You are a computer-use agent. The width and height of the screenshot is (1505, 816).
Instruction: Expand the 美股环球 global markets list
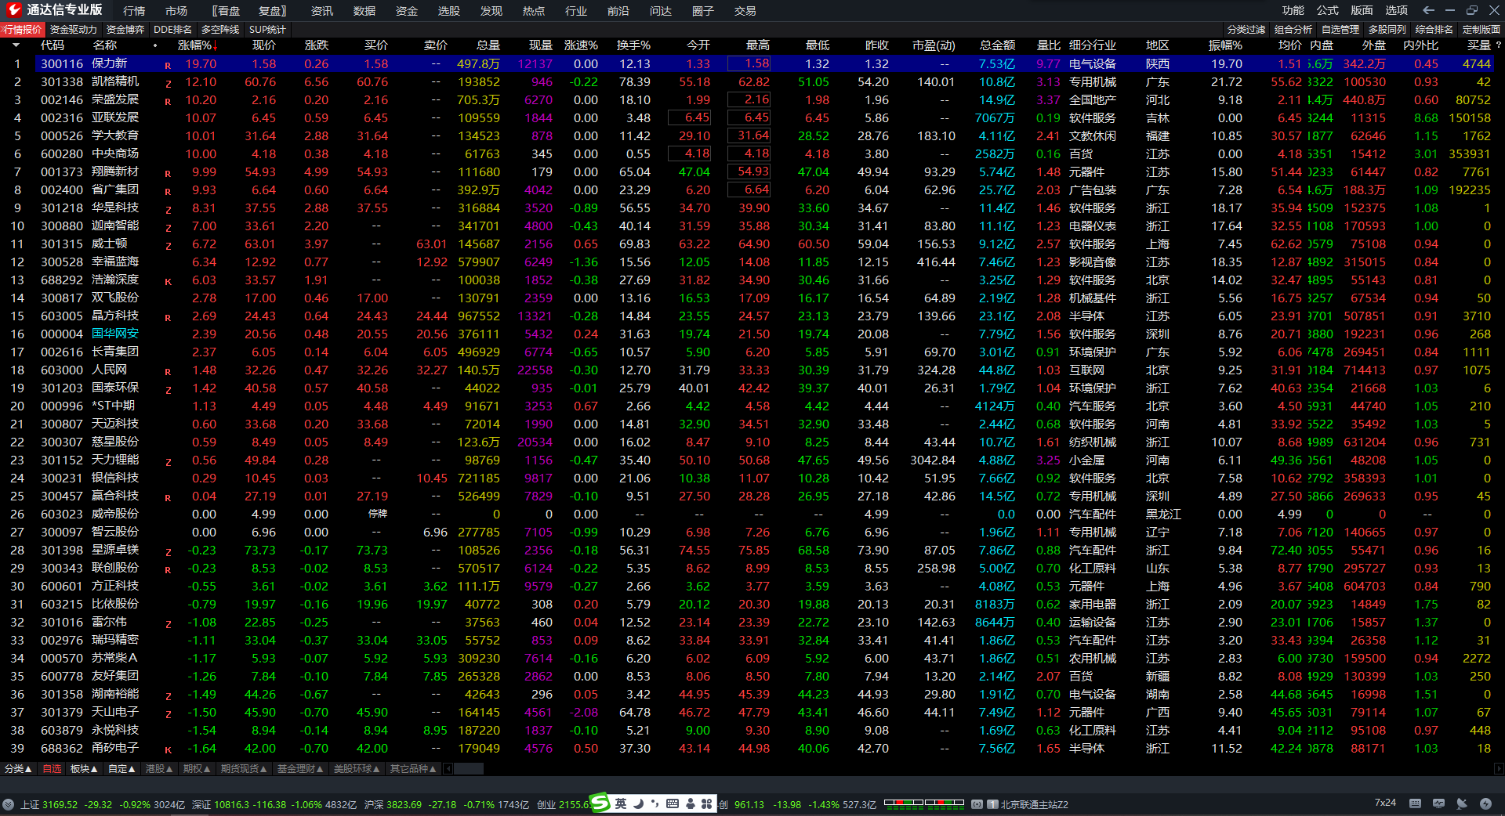(x=357, y=769)
